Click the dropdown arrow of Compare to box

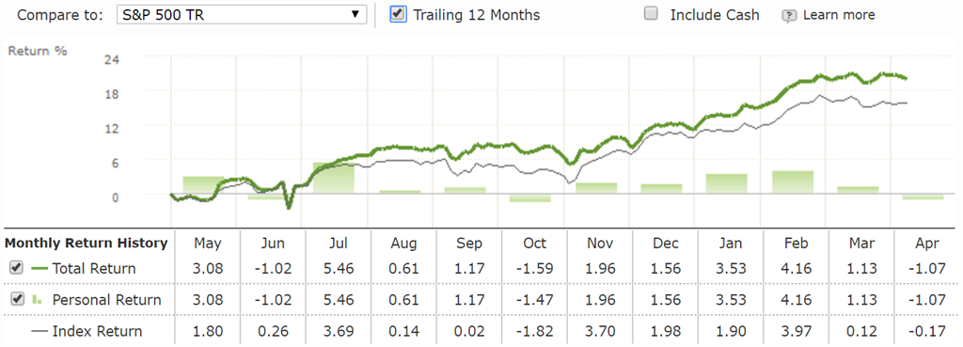tap(355, 15)
